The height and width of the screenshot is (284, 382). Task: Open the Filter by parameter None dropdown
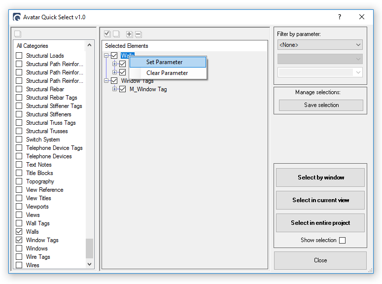click(x=320, y=45)
